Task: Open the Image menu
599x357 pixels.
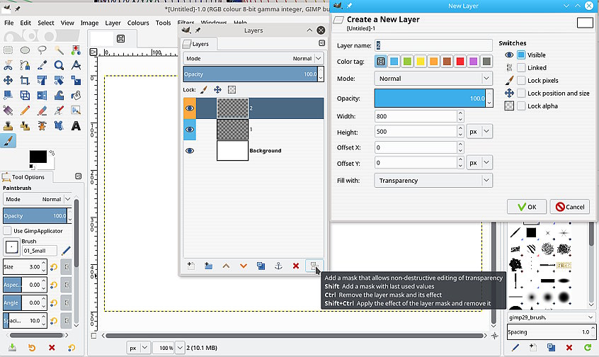Action: 89,23
